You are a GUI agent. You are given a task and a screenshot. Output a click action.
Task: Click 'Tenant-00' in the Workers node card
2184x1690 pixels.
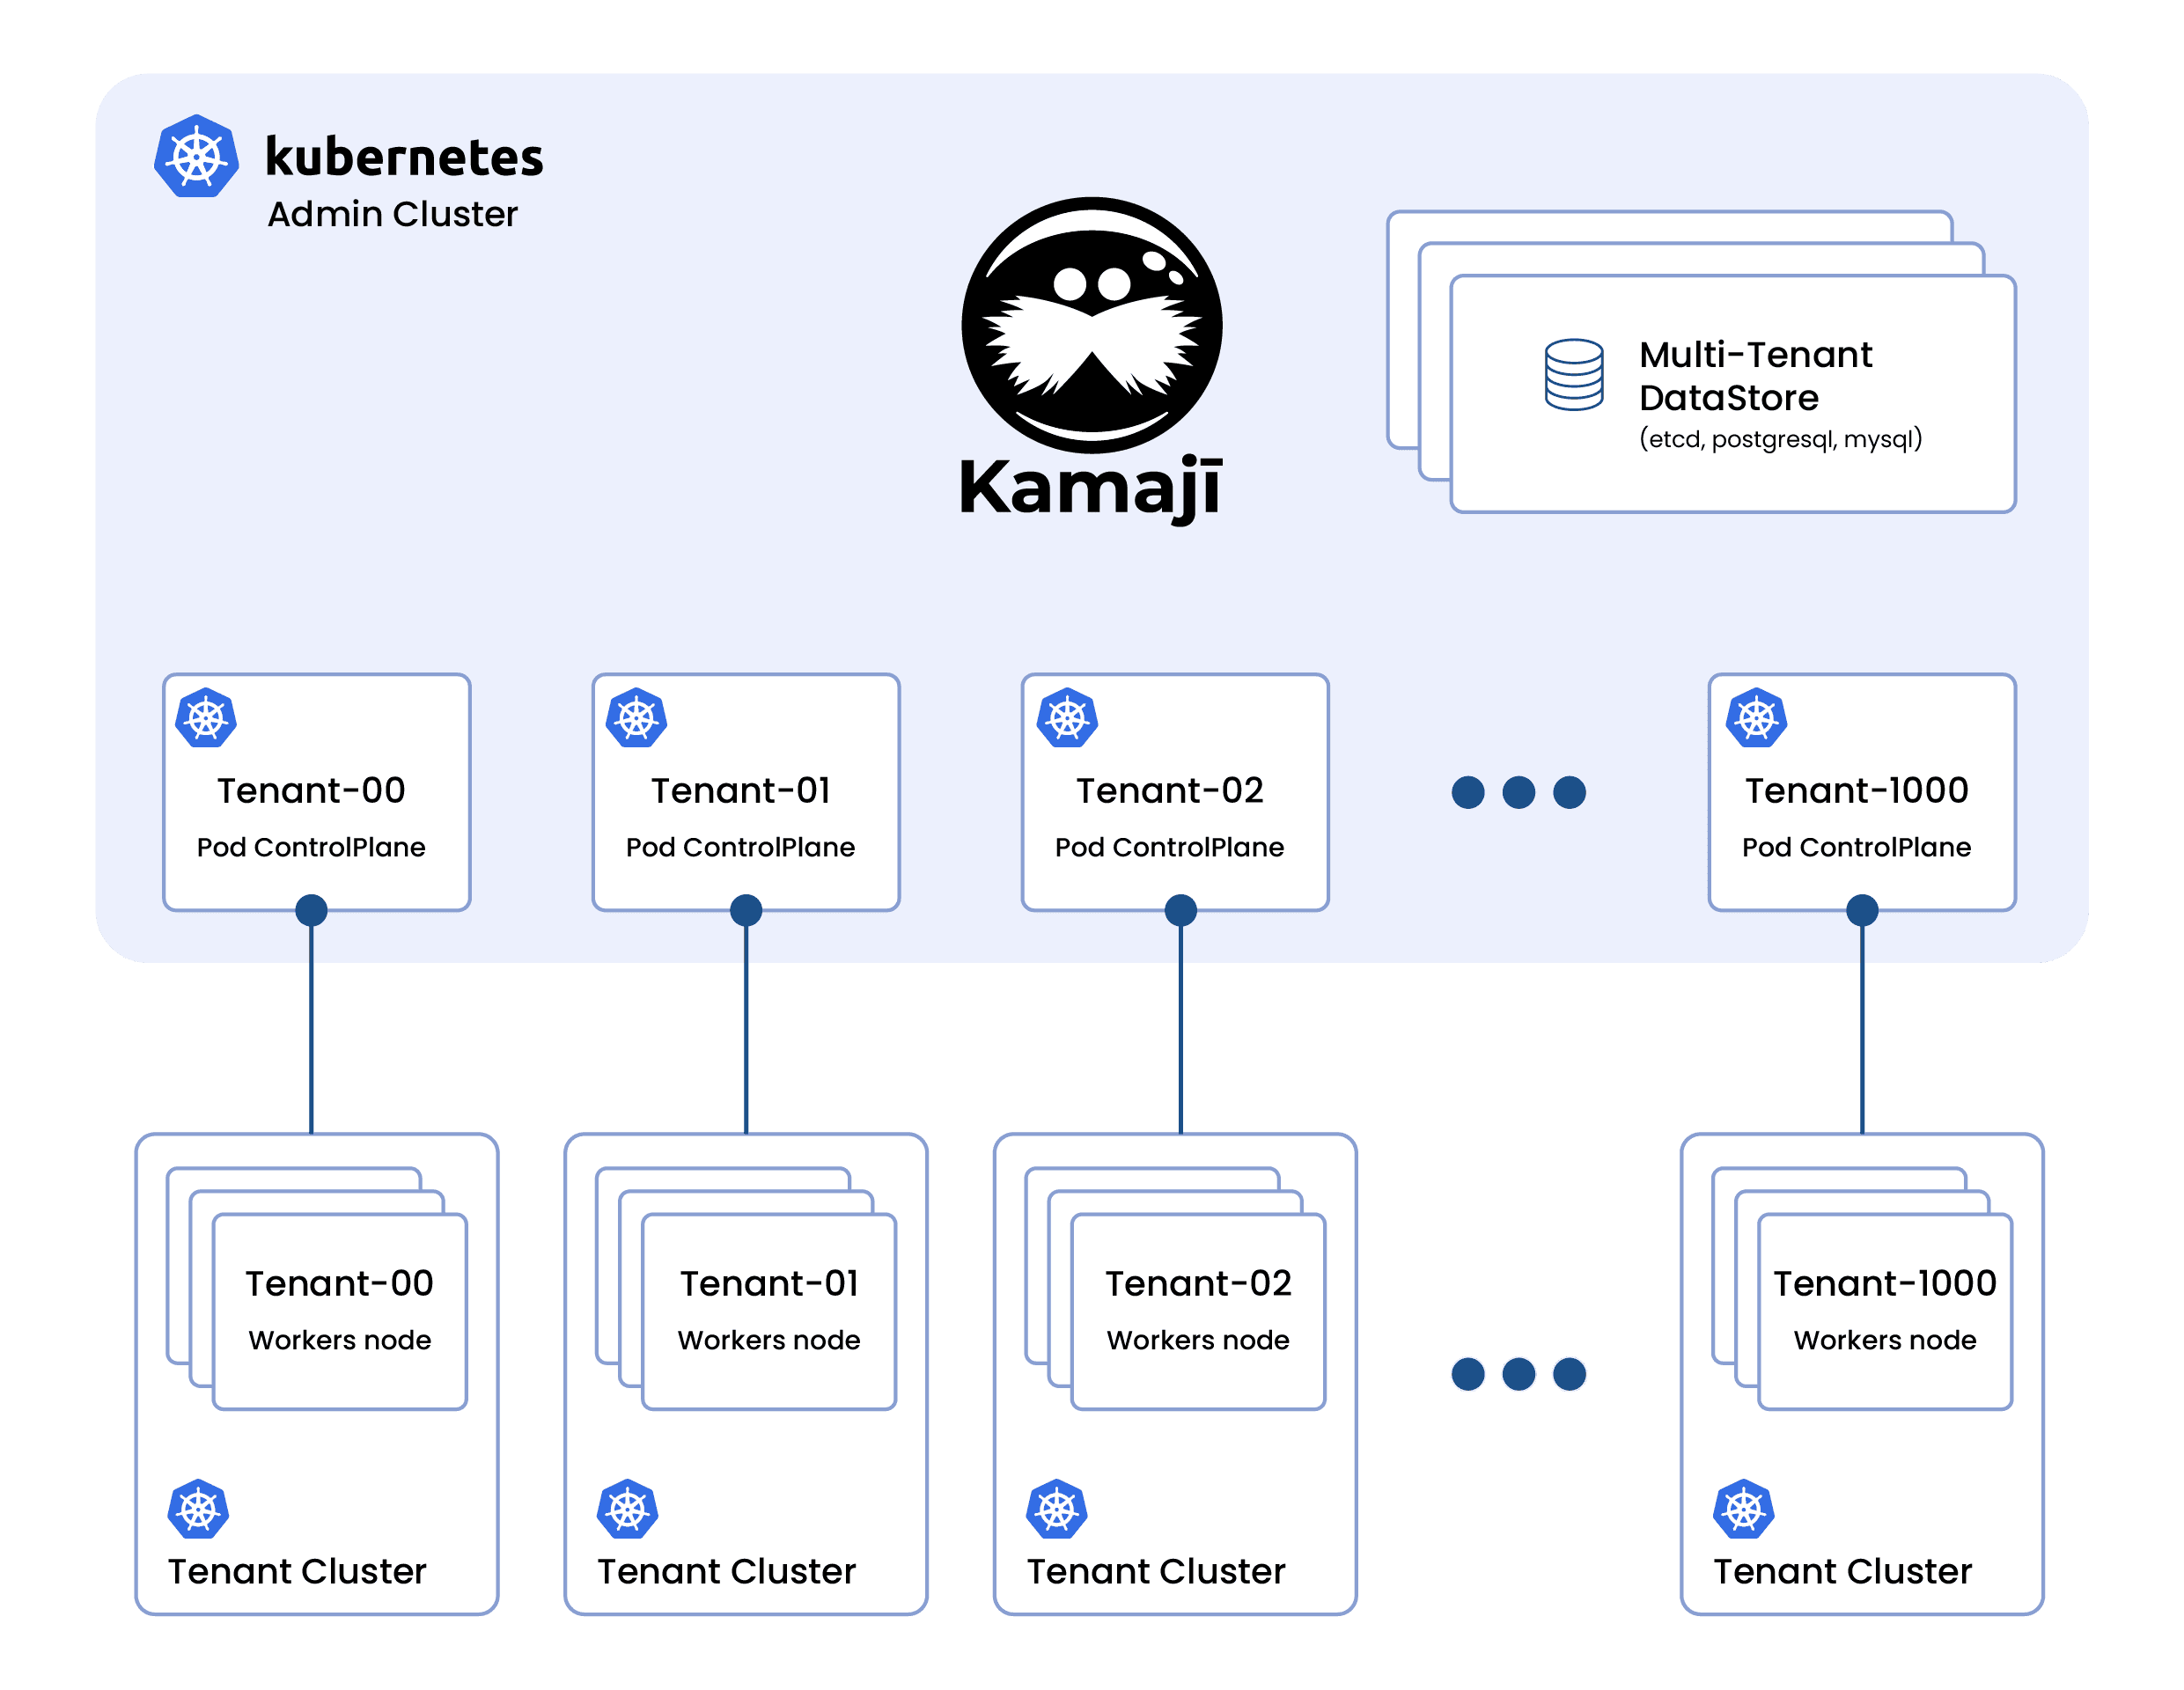coord(340,1284)
